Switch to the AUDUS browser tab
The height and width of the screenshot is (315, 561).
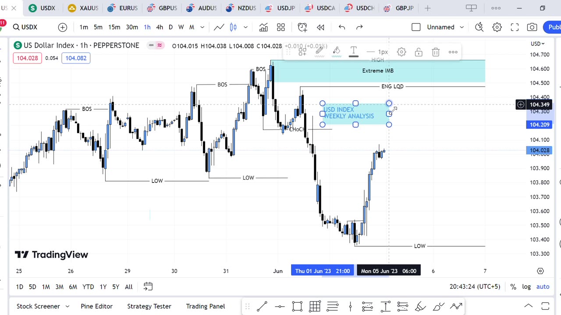202,8
